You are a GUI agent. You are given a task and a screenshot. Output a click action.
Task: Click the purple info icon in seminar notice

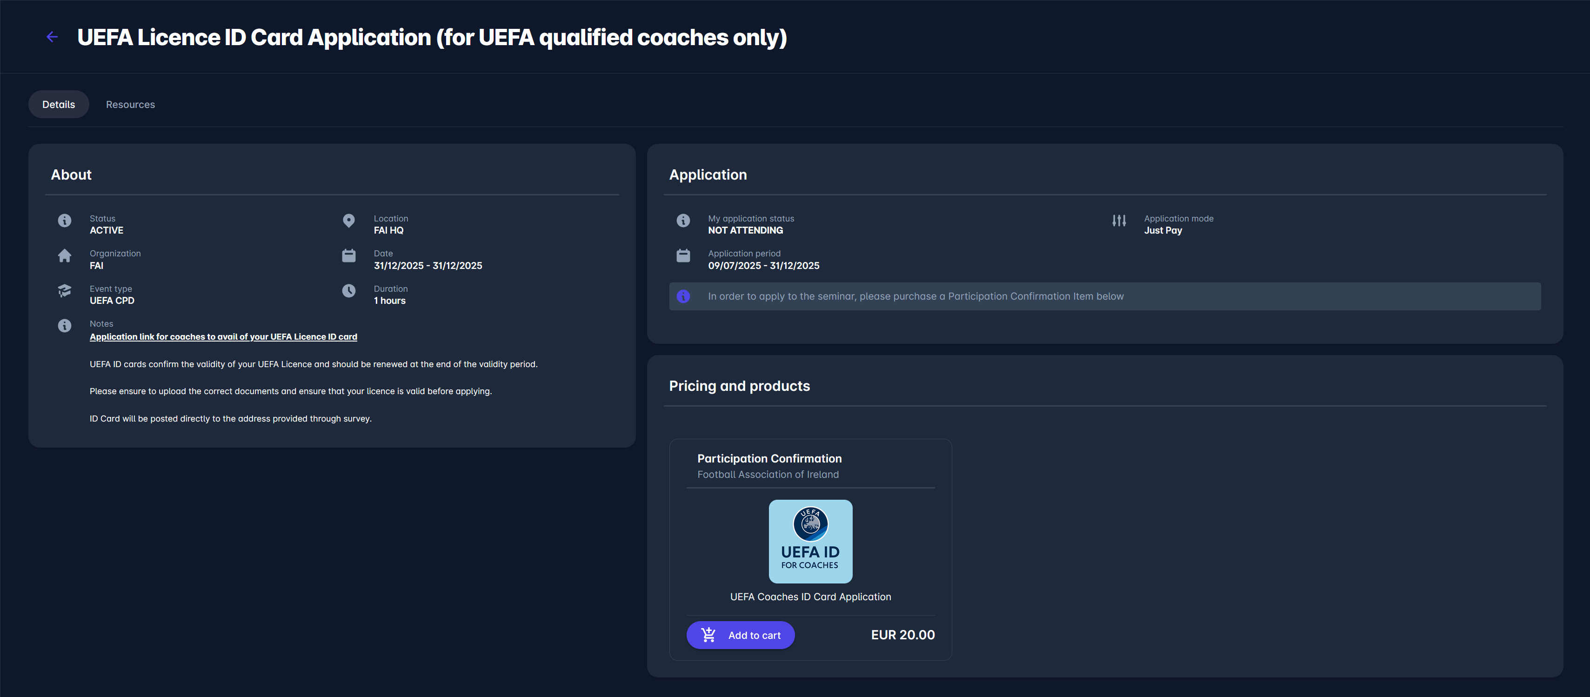pos(683,296)
